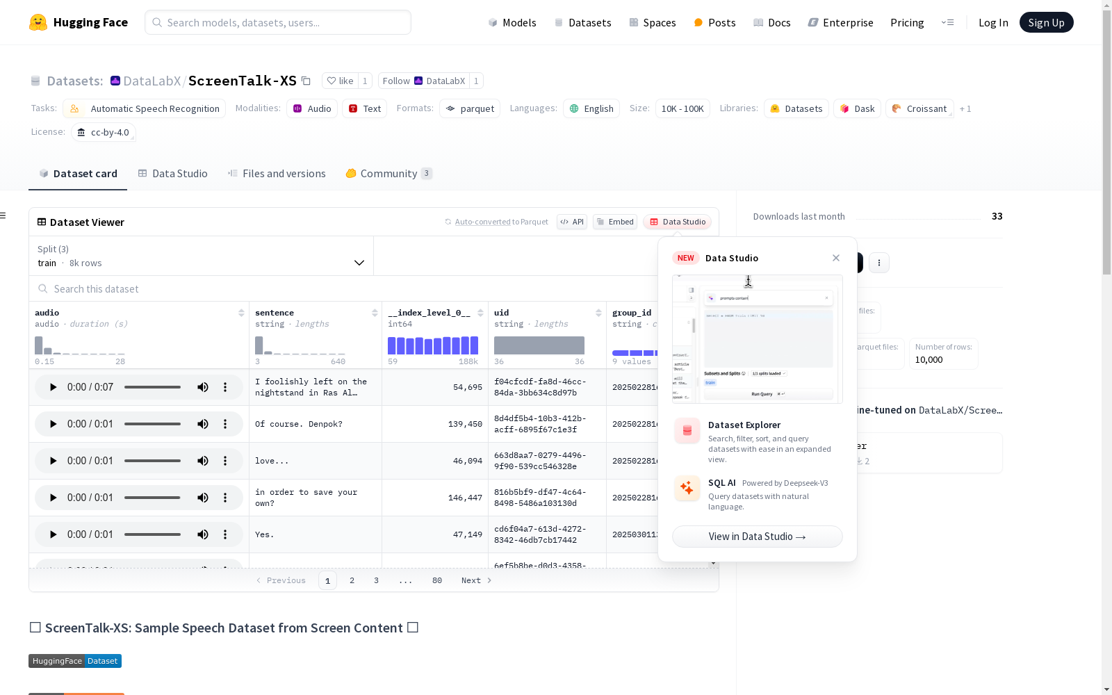Open audio options for 'I foolishly left' row
Screen dimensions: 1112x695
point(225,387)
